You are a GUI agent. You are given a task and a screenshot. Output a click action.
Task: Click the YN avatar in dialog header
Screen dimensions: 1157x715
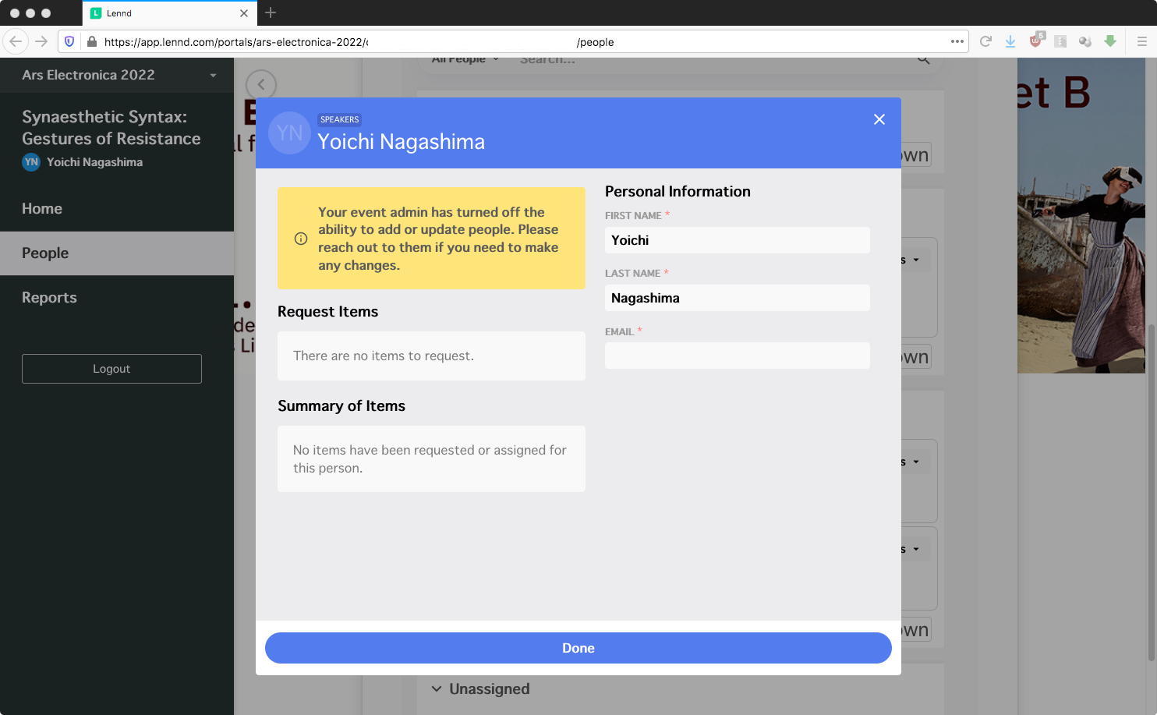click(289, 133)
